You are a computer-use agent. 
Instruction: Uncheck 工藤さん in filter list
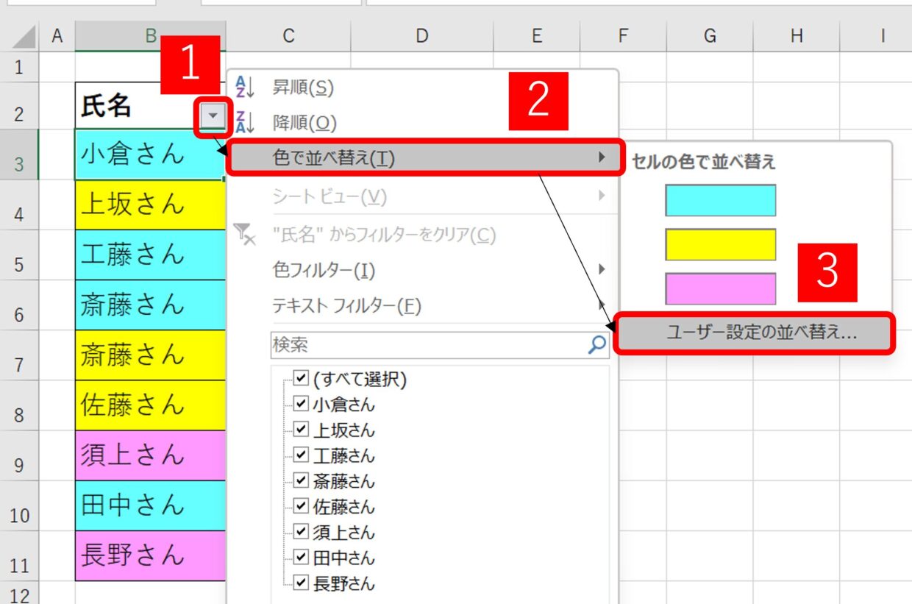pos(300,455)
